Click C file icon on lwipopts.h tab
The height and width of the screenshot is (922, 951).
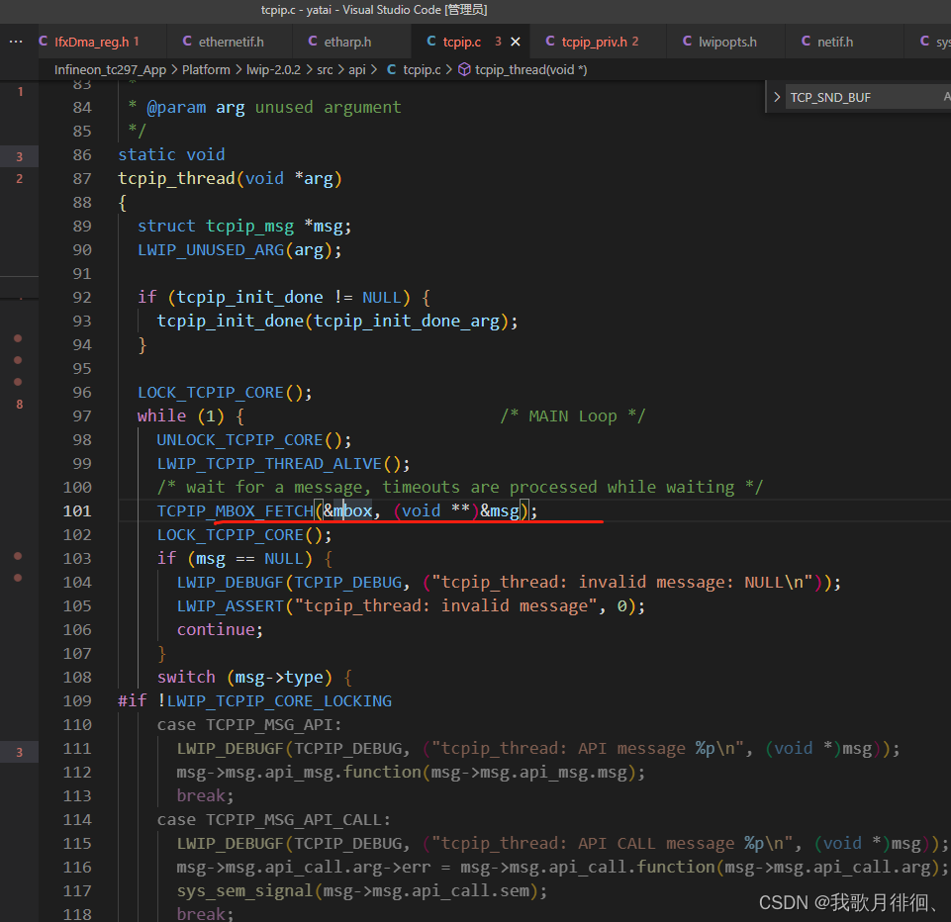[x=687, y=42]
